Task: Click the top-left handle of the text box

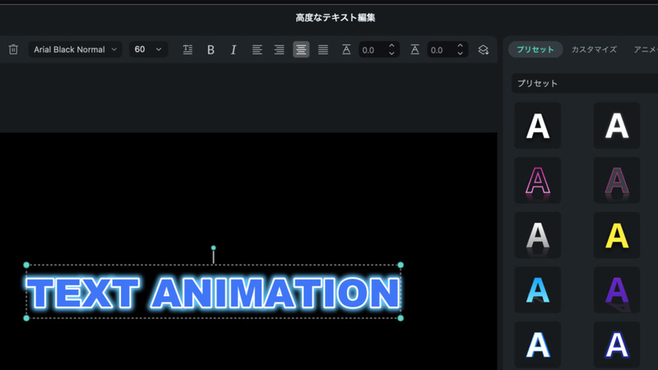Action: (26, 265)
